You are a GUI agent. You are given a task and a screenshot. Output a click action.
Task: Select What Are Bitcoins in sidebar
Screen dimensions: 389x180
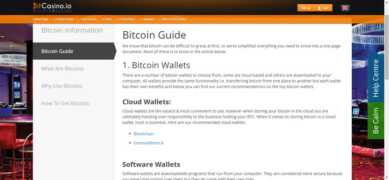tap(63, 69)
